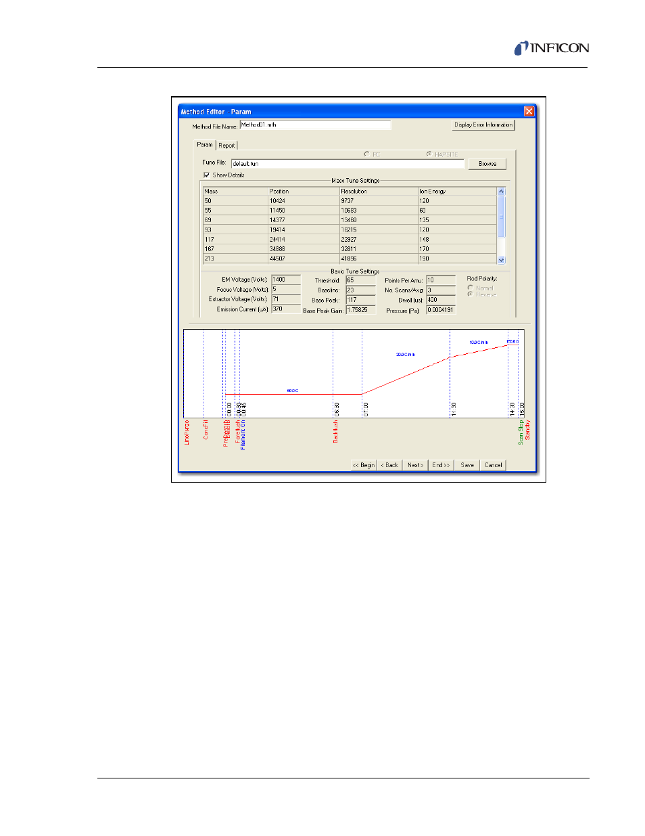Click the Position column header
The image size is (645, 836).
click(304, 191)
